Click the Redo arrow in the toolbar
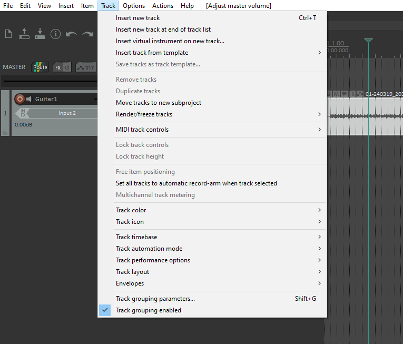 click(x=87, y=34)
